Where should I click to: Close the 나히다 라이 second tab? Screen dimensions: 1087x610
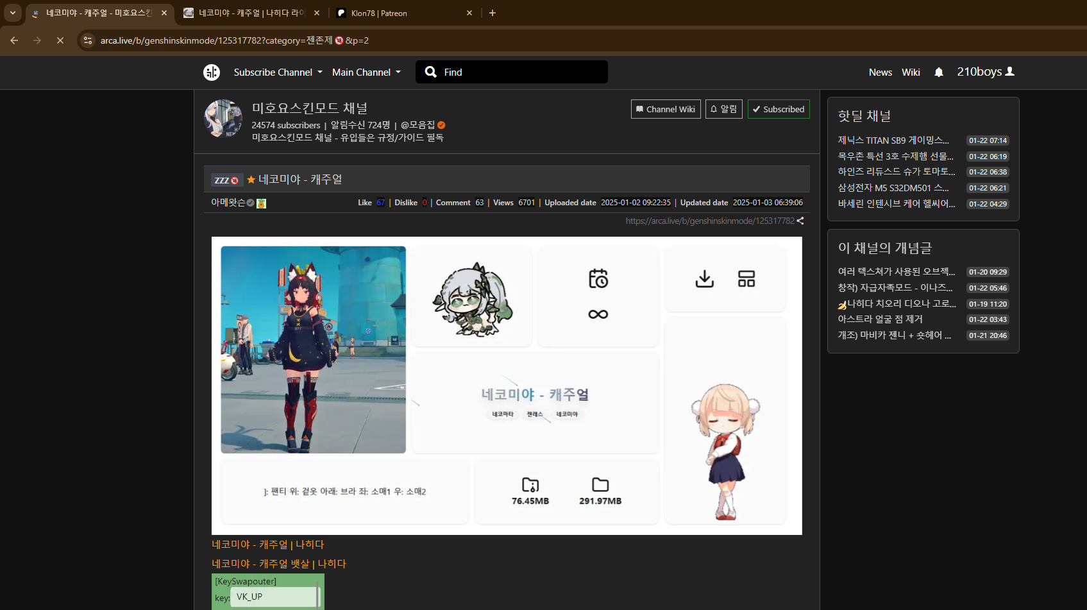tap(317, 13)
